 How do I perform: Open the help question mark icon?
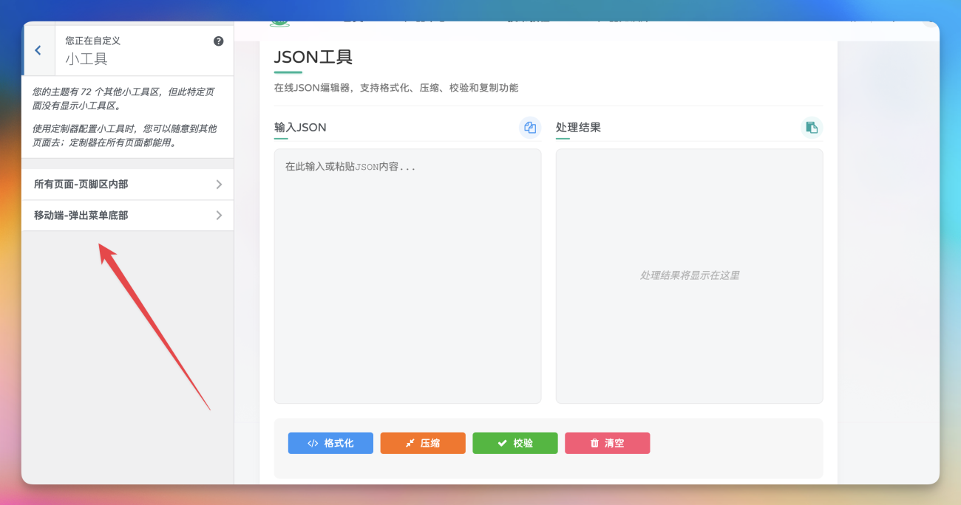click(x=218, y=41)
